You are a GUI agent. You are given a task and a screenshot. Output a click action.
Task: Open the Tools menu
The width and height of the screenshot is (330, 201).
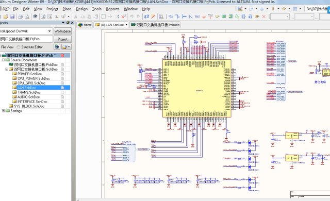(96, 9)
